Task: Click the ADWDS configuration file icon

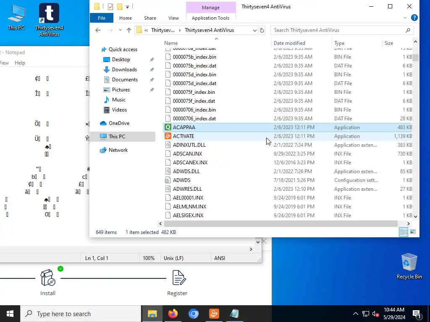Action: click(x=168, y=180)
